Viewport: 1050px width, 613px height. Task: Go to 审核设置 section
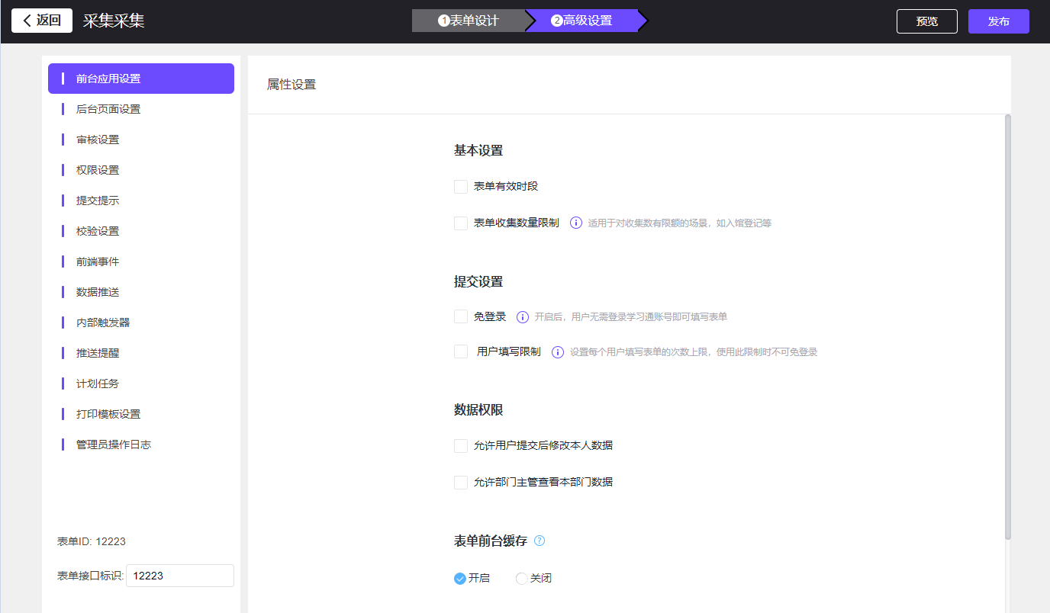(141, 140)
